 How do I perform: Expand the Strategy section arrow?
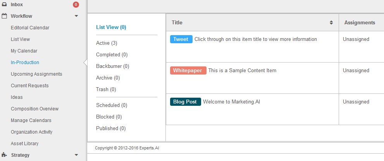coord(76,155)
